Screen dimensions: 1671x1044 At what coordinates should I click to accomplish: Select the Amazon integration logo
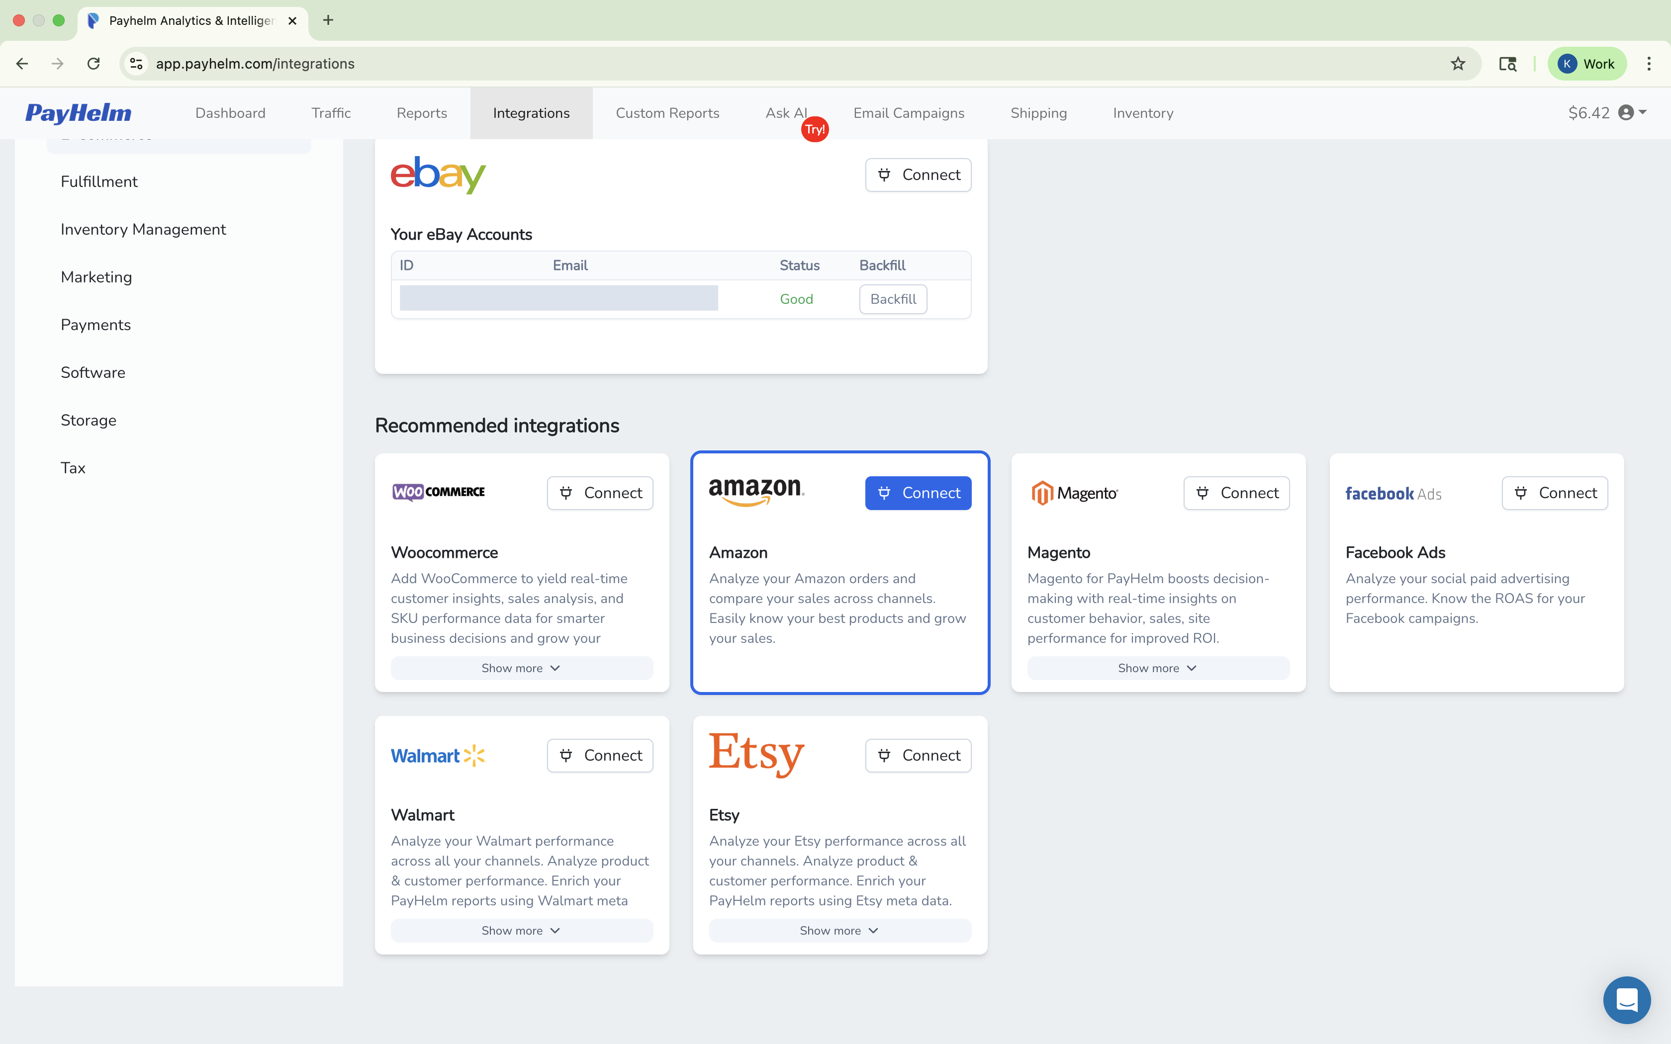point(756,492)
